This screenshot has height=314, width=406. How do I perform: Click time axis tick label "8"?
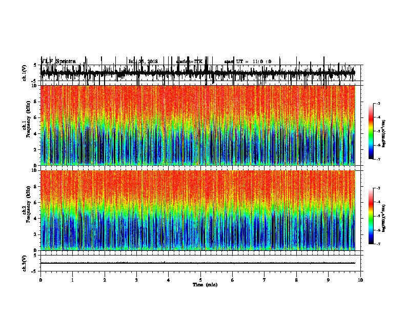296,280
